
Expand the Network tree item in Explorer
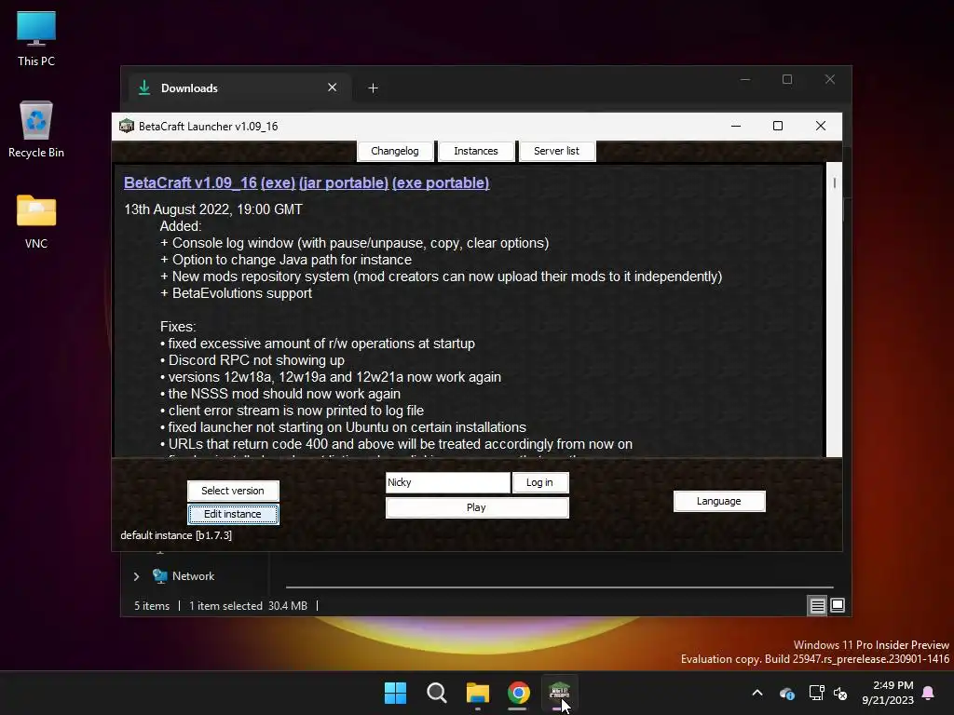[136, 576]
